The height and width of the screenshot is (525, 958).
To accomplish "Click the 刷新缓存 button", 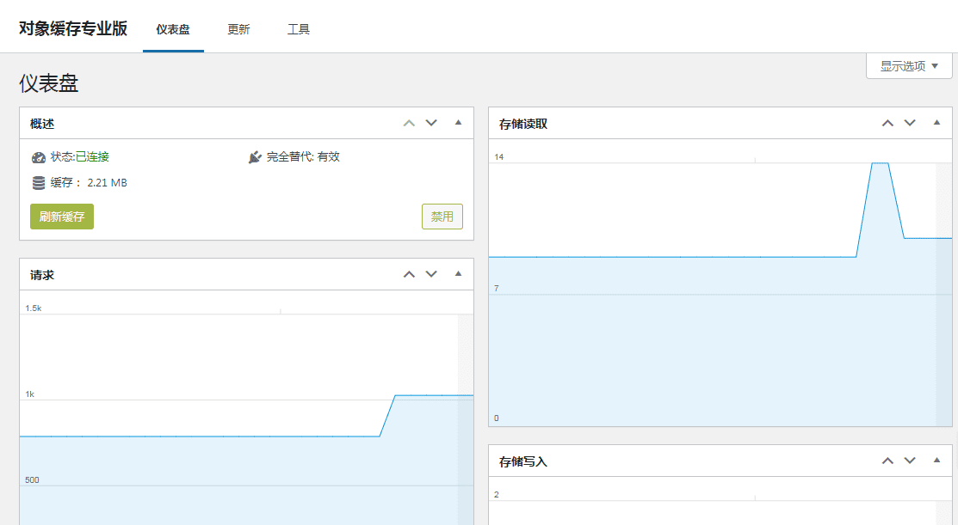I will [x=62, y=217].
